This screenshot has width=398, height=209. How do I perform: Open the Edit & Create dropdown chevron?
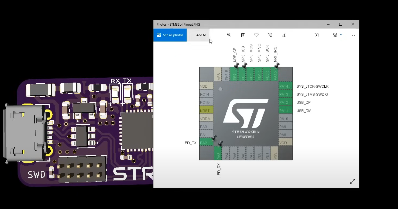[x=340, y=35]
